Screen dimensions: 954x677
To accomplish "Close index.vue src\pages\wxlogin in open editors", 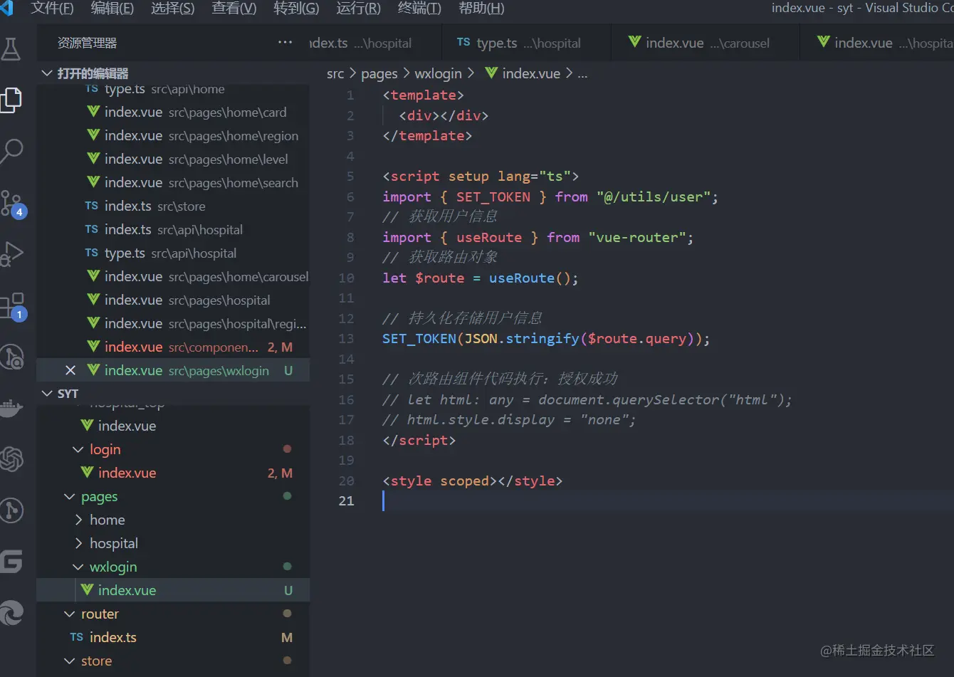I will pos(70,370).
